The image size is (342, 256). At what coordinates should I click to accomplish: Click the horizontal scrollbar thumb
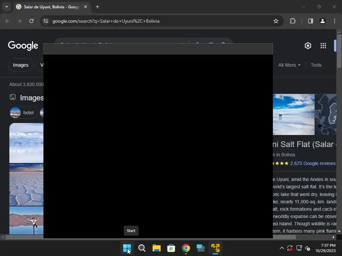click(151, 237)
